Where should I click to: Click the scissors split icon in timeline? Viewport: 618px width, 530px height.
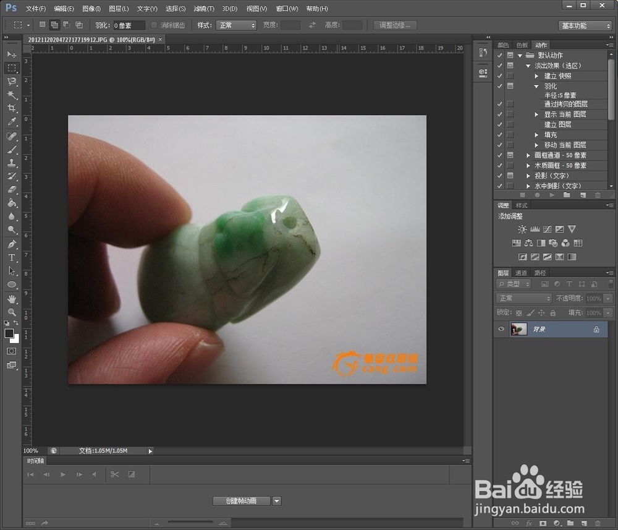click(115, 474)
